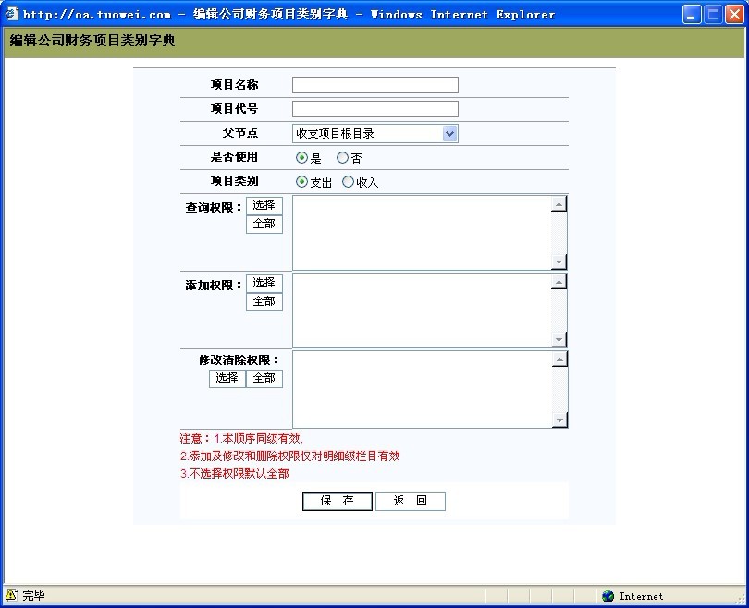Click the status bar page-done icon

(12, 596)
